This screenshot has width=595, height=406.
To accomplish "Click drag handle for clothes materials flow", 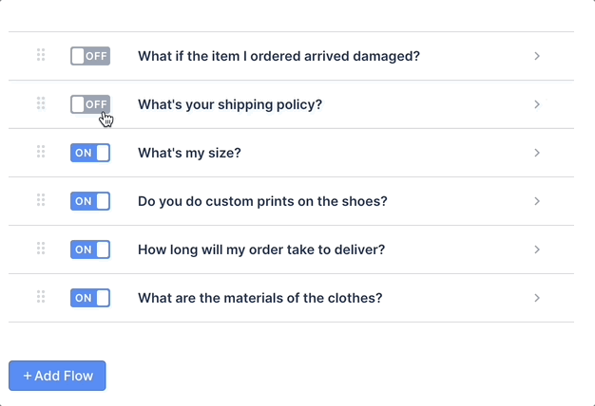I will (41, 297).
